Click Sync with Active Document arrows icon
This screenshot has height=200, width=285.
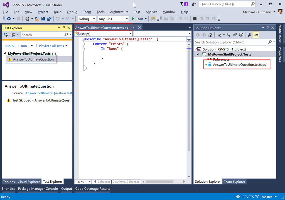pos(229,35)
